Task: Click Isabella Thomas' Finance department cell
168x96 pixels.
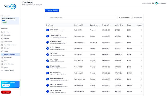Action: tap(92, 85)
